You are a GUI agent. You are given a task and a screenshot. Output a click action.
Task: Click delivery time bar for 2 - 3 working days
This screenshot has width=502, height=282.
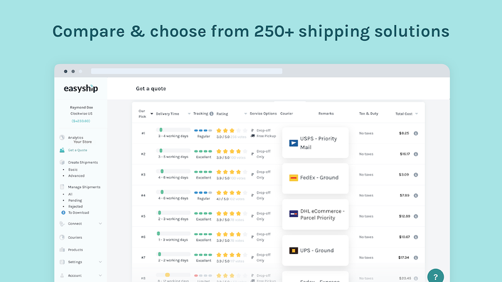[173, 212]
